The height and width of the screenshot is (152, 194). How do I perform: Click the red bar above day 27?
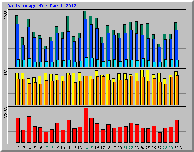coord(160,138)
